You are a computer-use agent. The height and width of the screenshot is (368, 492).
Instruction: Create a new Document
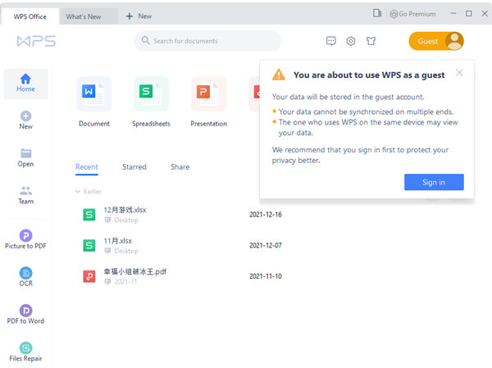click(x=94, y=102)
